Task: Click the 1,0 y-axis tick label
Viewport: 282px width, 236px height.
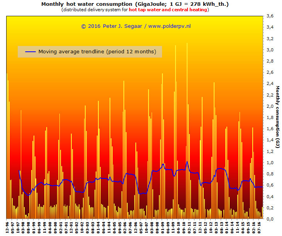Action: (270, 163)
